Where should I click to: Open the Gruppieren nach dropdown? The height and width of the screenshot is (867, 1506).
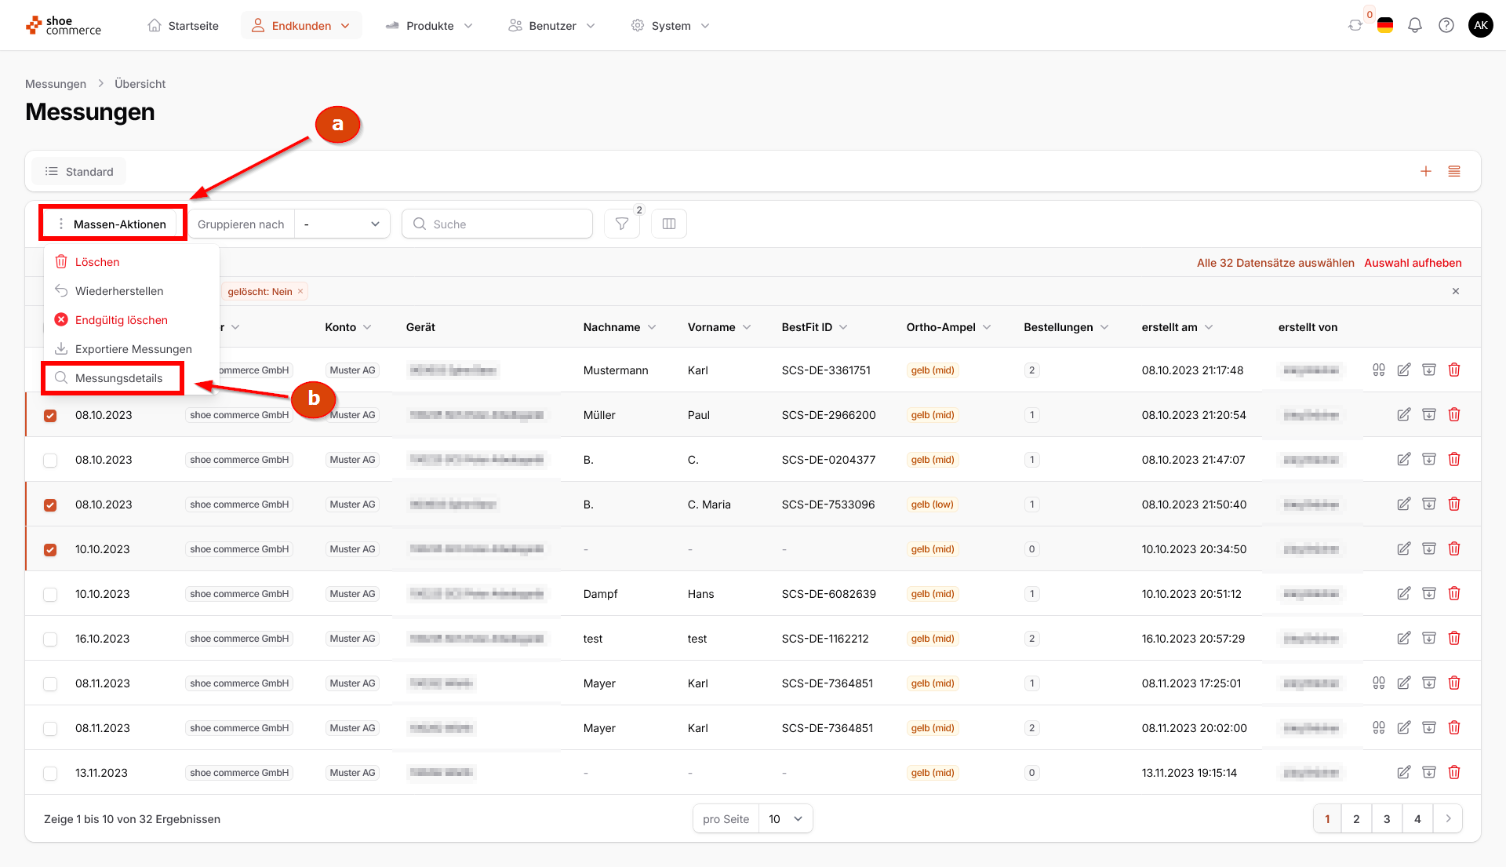coord(342,224)
